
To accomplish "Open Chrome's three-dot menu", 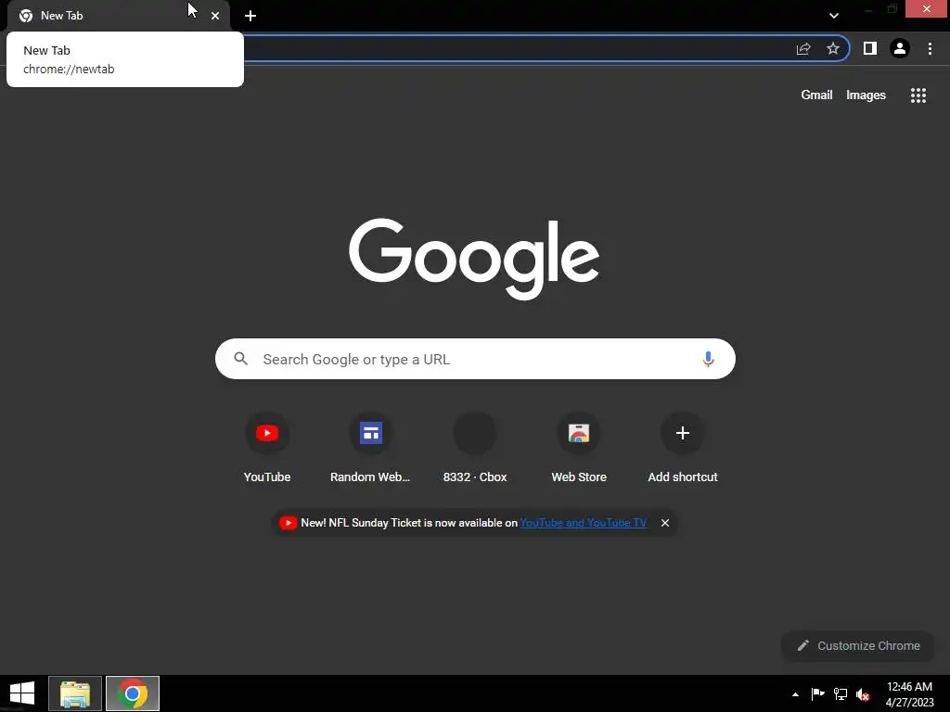I will 930,48.
